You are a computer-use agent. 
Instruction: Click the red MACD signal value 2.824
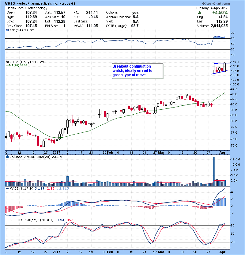(x=52, y=189)
